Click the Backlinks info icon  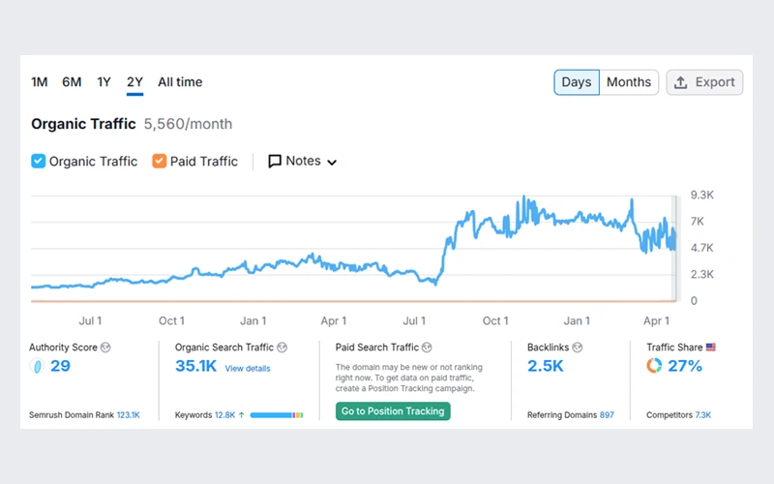tap(577, 347)
